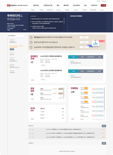Click detail button under second 2020년 하반기 project

click(43, 80)
